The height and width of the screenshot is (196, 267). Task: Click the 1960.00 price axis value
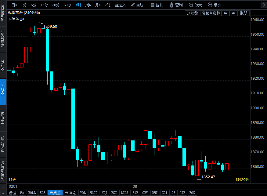coord(257,20)
